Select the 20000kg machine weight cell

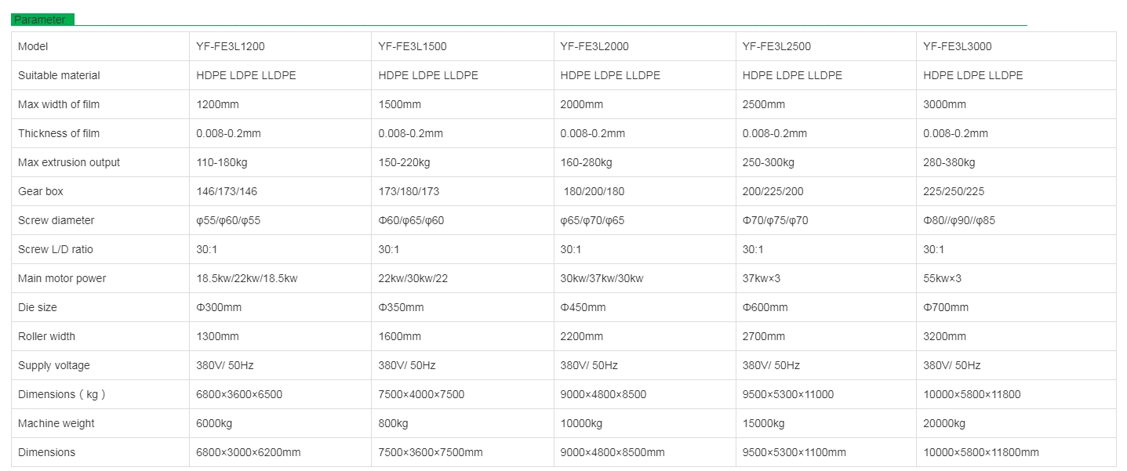click(x=944, y=423)
